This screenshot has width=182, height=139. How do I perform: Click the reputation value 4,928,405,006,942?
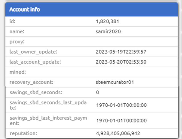click(118, 133)
